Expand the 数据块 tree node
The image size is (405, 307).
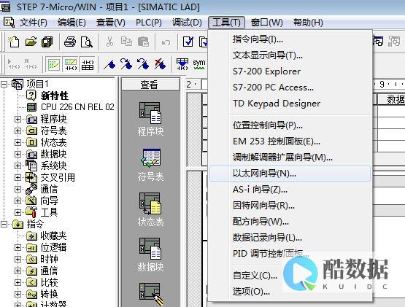click(18, 154)
